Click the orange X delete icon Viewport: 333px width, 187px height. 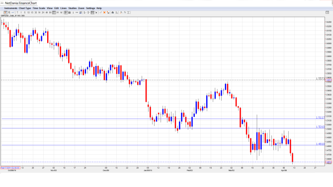click(x=104, y=13)
